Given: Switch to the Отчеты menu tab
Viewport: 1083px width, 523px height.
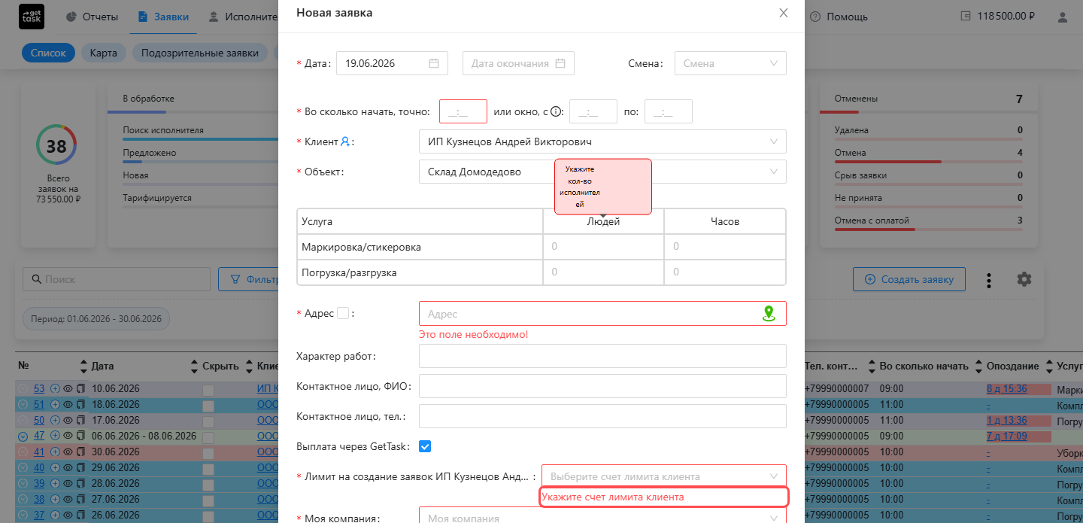Looking at the screenshot, I should pyautogui.click(x=93, y=17).
